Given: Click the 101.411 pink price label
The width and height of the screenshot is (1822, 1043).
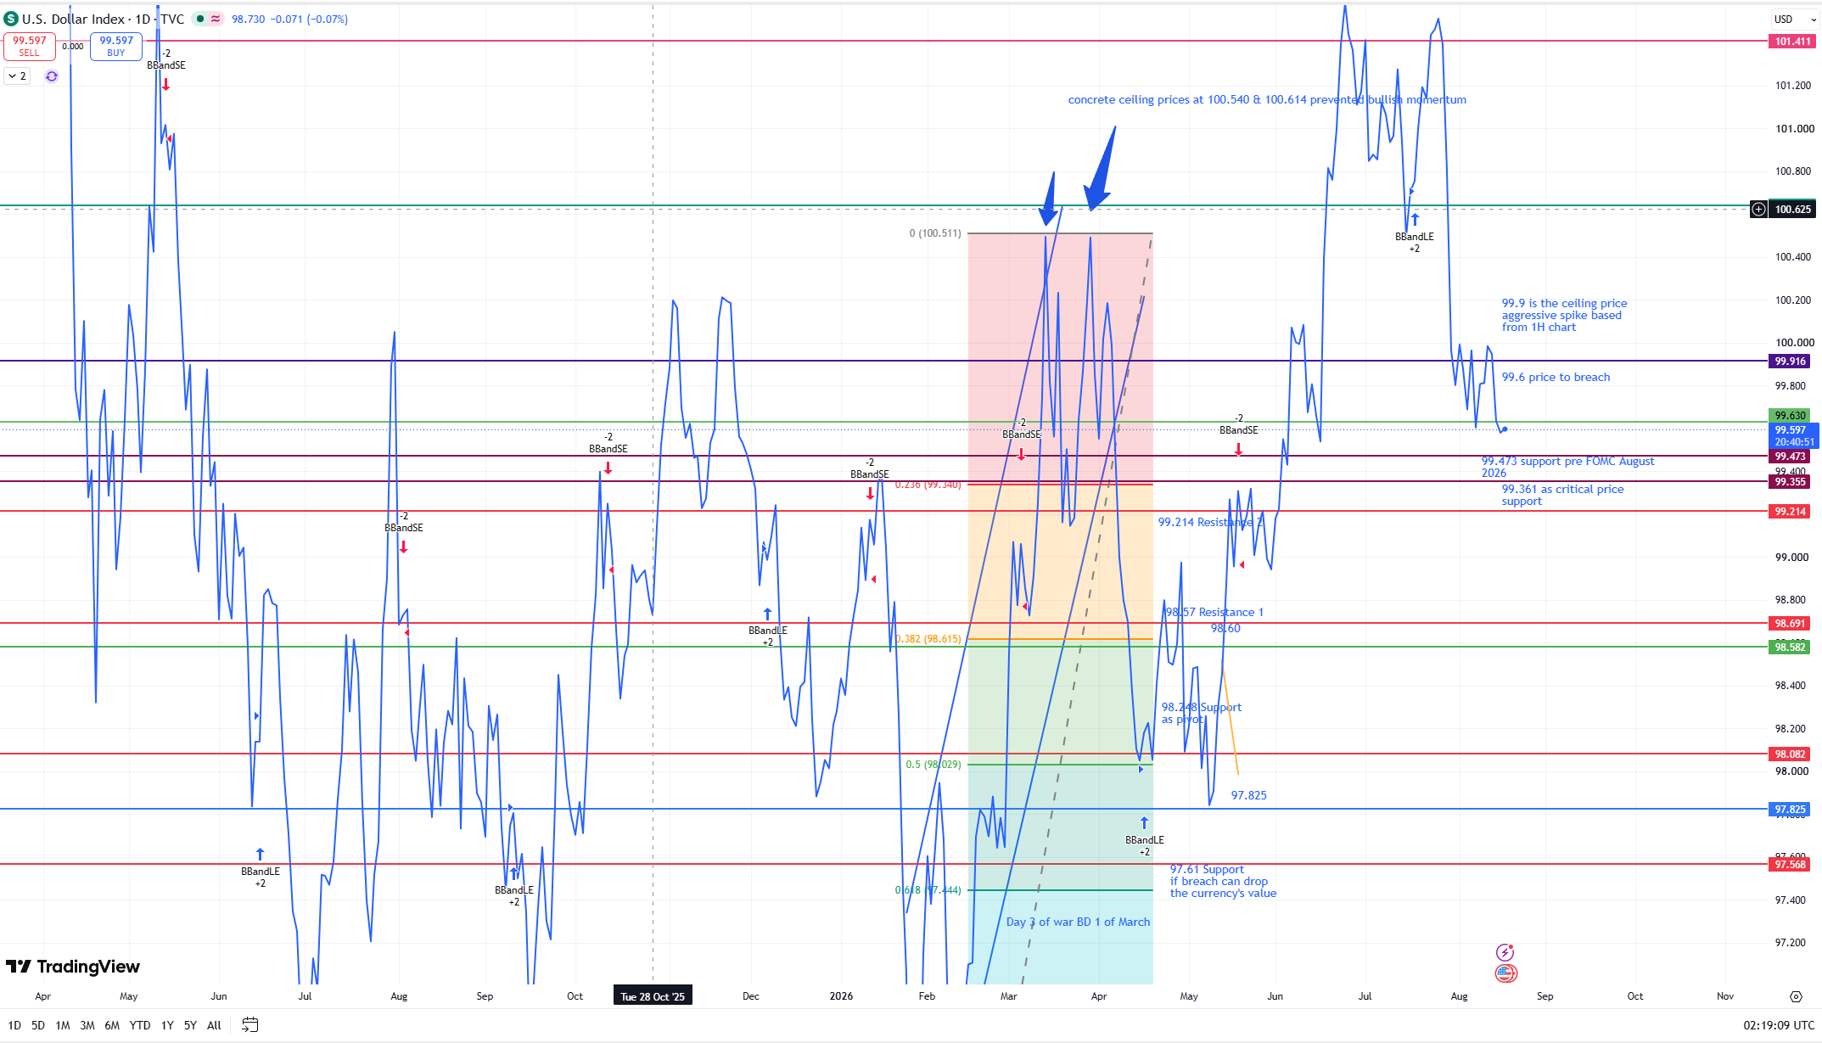Looking at the screenshot, I should pyautogui.click(x=1793, y=41).
